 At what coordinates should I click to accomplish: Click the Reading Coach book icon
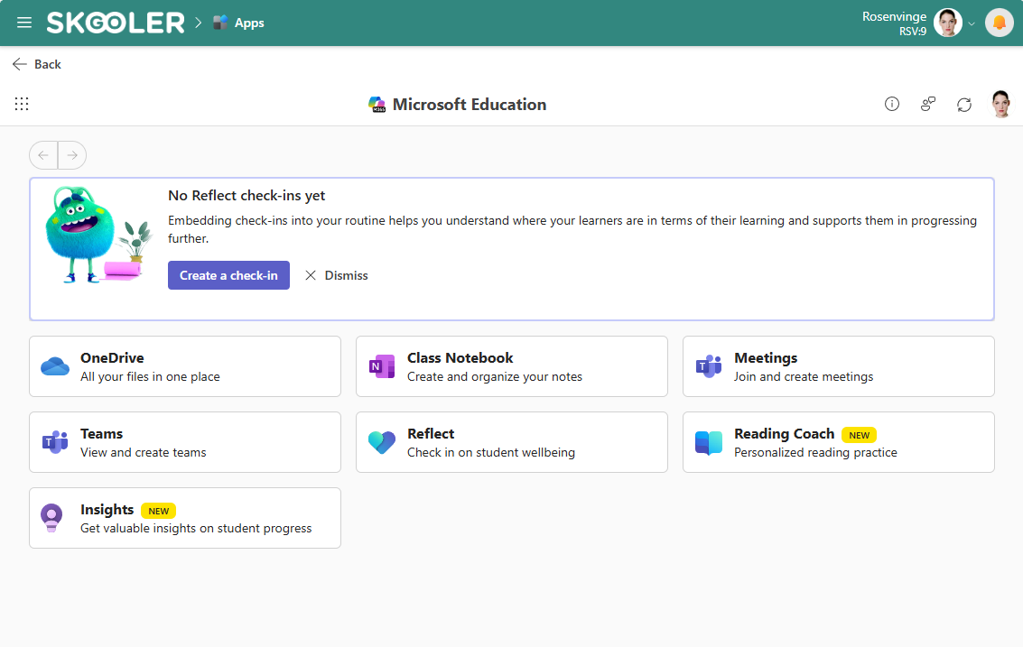(709, 443)
